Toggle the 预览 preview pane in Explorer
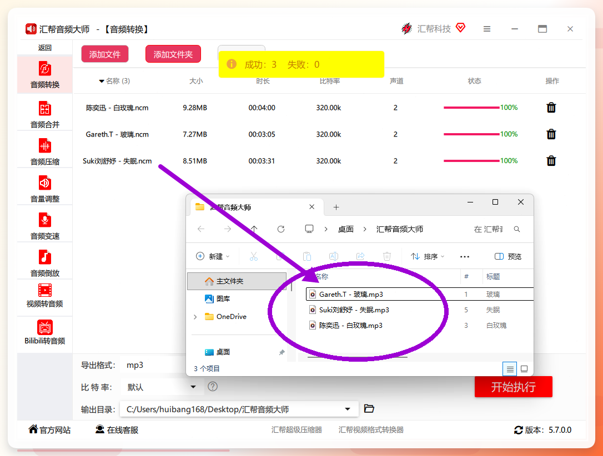The width and height of the screenshot is (603, 456). tap(507, 256)
